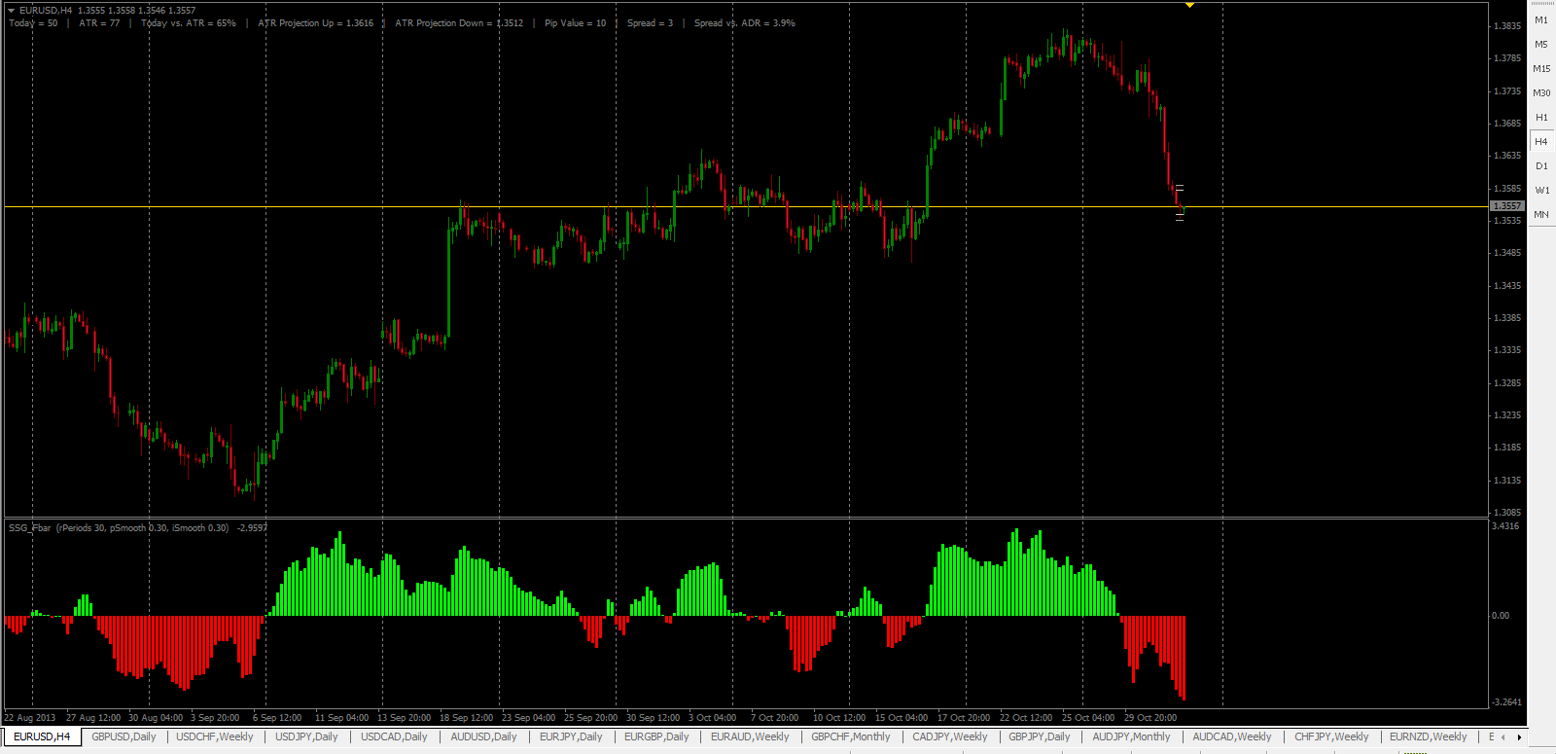The image size is (1556, 754).
Task: Click the 'Spread = 3' readout
Action: (x=650, y=23)
